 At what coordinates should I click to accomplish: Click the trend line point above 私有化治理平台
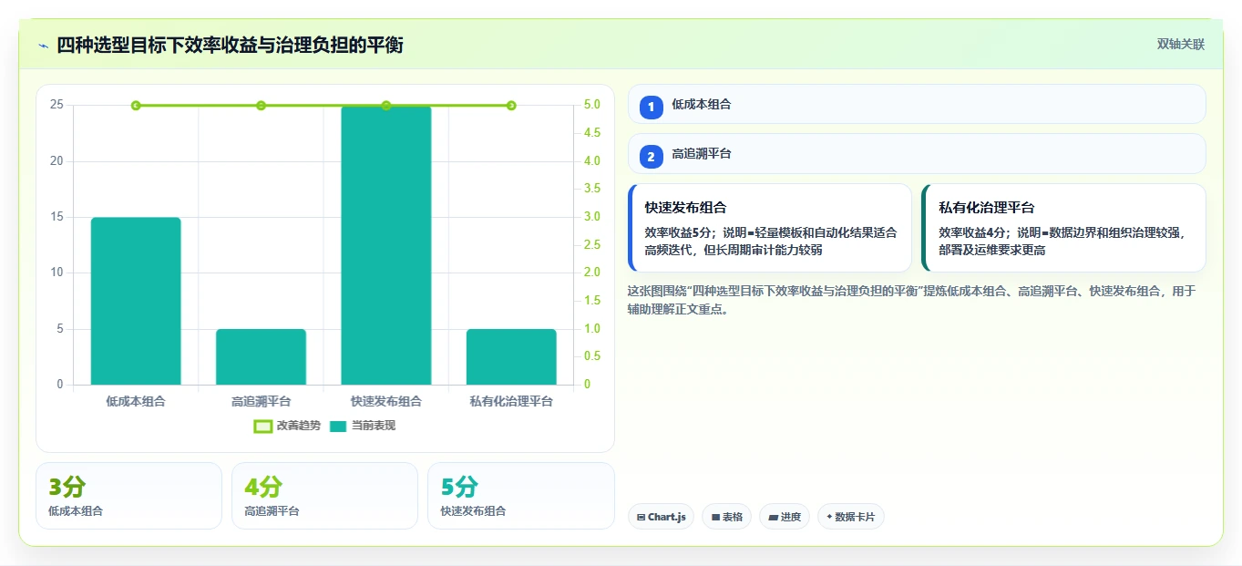tap(511, 106)
